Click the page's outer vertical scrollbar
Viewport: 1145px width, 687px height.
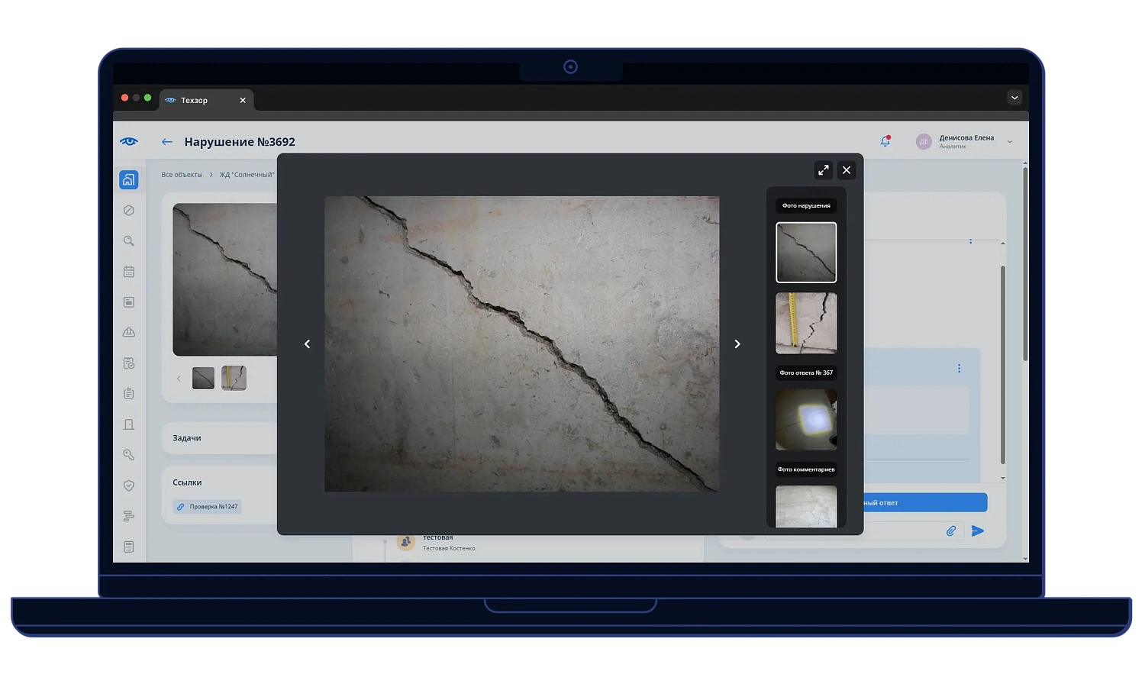tap(1025, 263)
